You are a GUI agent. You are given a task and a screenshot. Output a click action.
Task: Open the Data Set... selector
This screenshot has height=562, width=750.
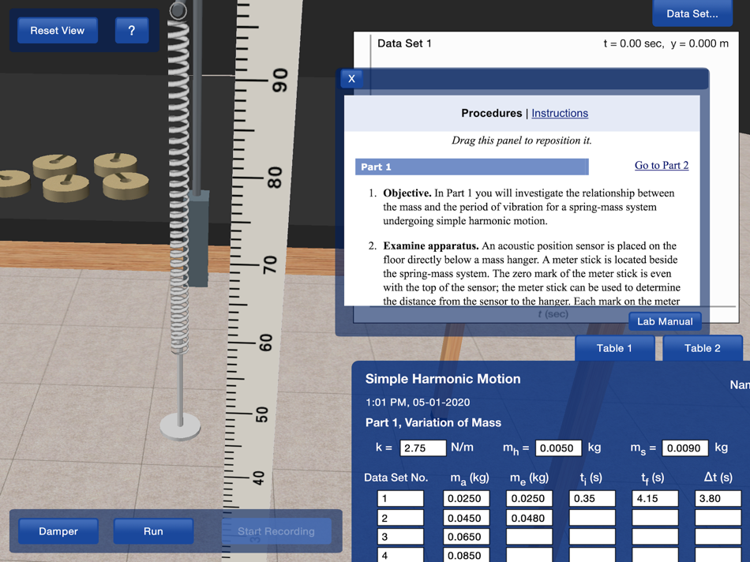pos(692,13)
